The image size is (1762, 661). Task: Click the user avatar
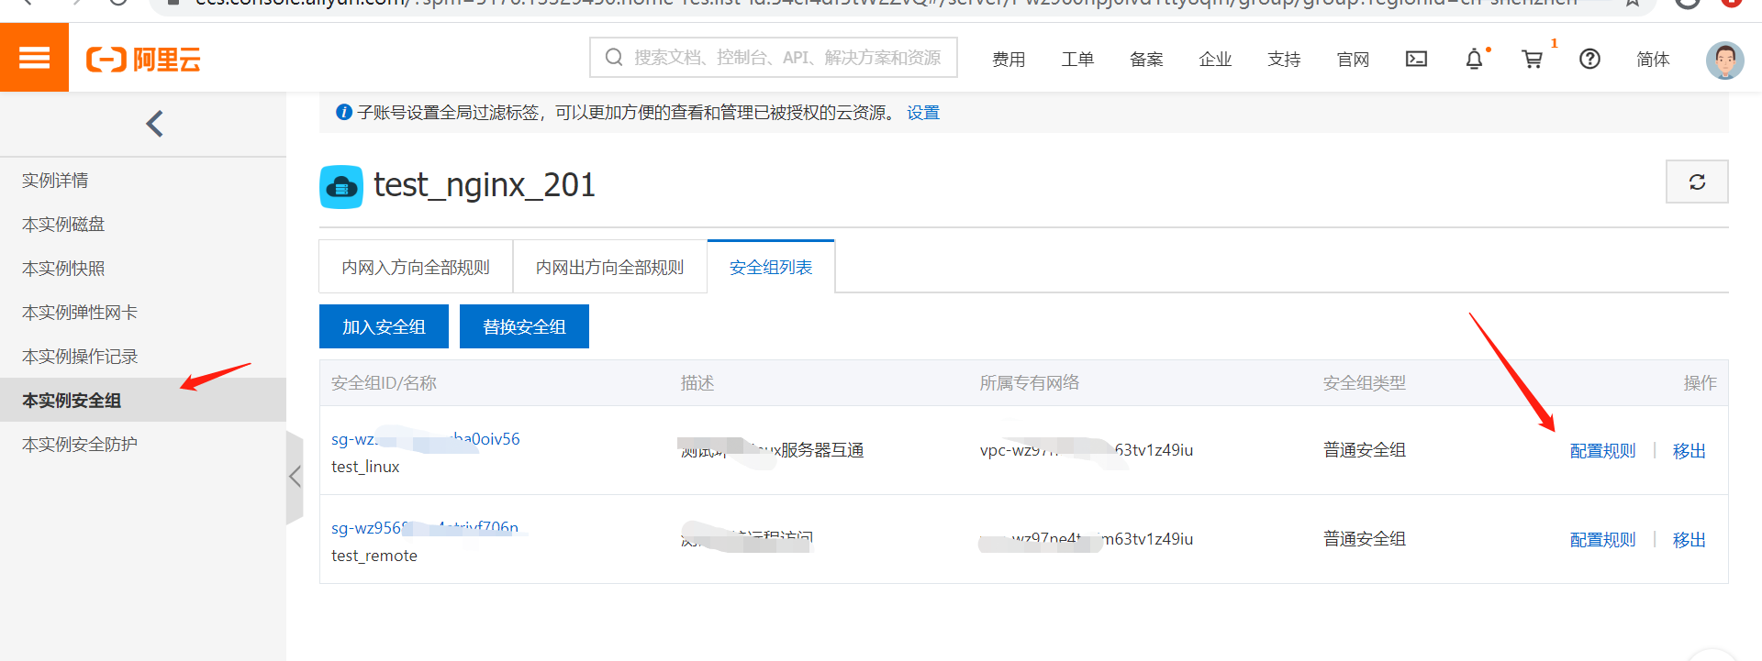click(x=1724, y=60)
